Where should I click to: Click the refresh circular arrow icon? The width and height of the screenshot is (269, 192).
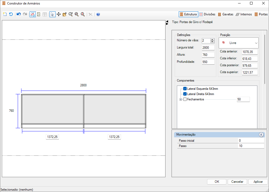click(11, 14)
